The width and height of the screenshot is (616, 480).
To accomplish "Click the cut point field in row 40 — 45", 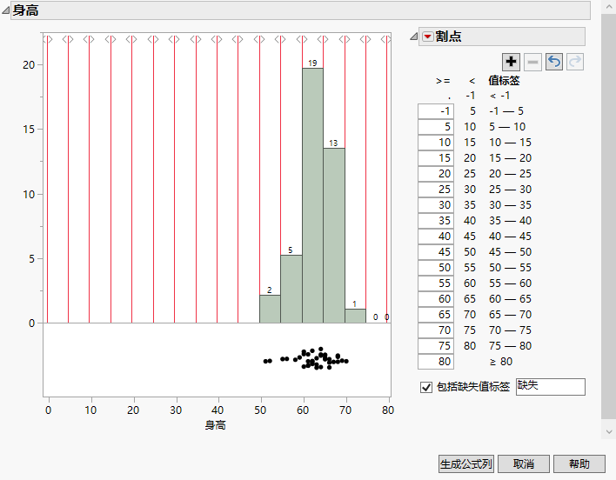I will click(436, 237).
